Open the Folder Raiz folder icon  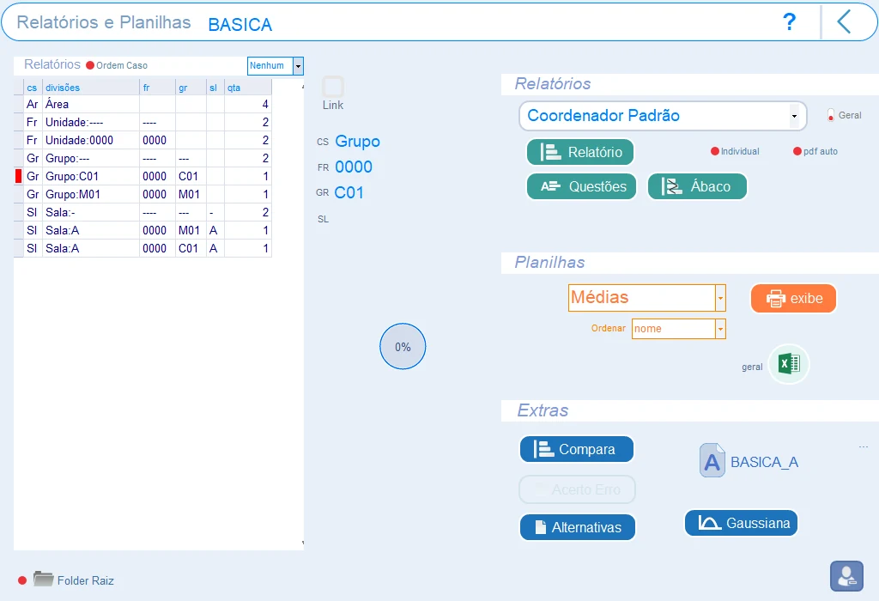[43, 579]
